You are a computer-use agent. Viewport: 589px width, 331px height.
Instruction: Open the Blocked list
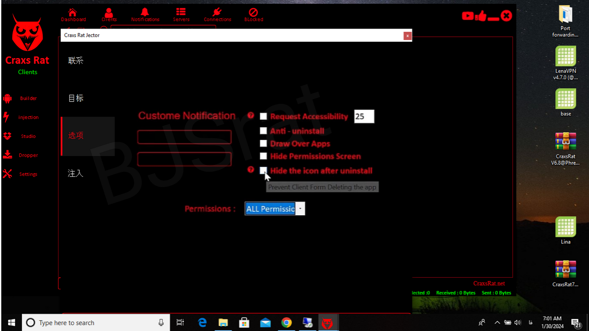coord(254,14)
